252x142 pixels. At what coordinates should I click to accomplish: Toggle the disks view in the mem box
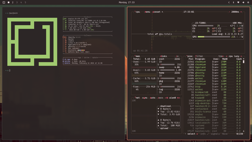[x=163, y=56]
